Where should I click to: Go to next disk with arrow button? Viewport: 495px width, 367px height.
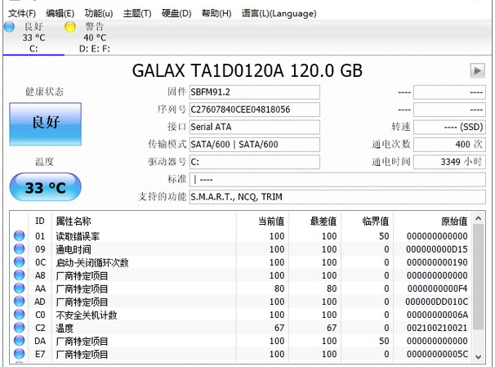(477, 70)
